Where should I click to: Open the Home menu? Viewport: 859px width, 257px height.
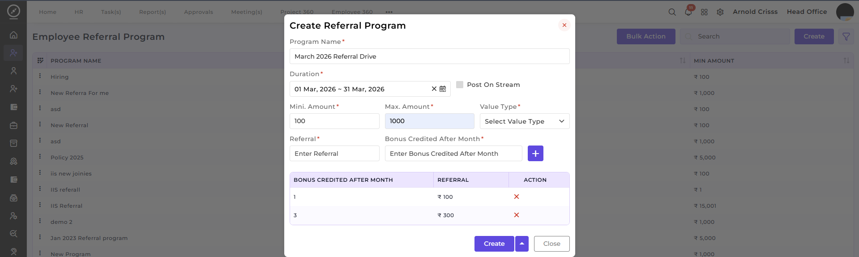[x=47, y=12]
